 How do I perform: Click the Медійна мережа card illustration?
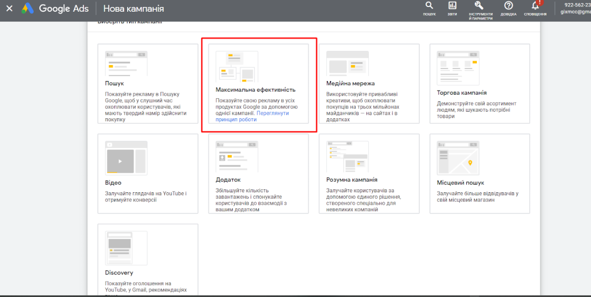[348, 63]
